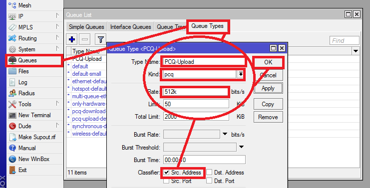Select the default-small queue type row

(86, 74)
